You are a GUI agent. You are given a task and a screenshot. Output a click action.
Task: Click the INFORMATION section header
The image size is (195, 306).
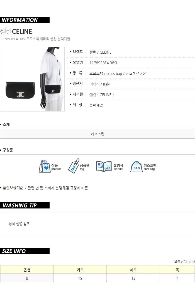tap(25, 20)
